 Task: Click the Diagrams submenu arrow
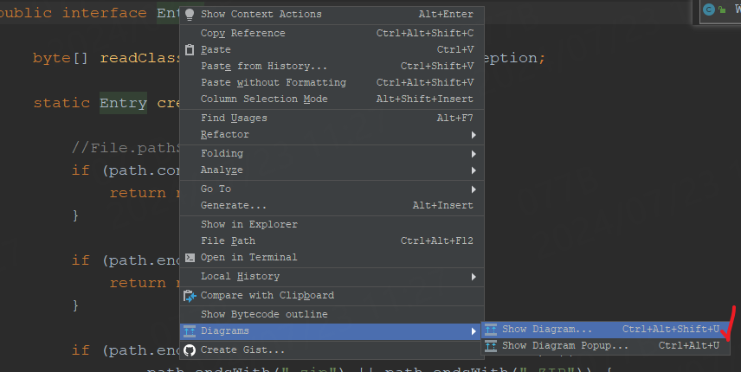click(474, 331)
